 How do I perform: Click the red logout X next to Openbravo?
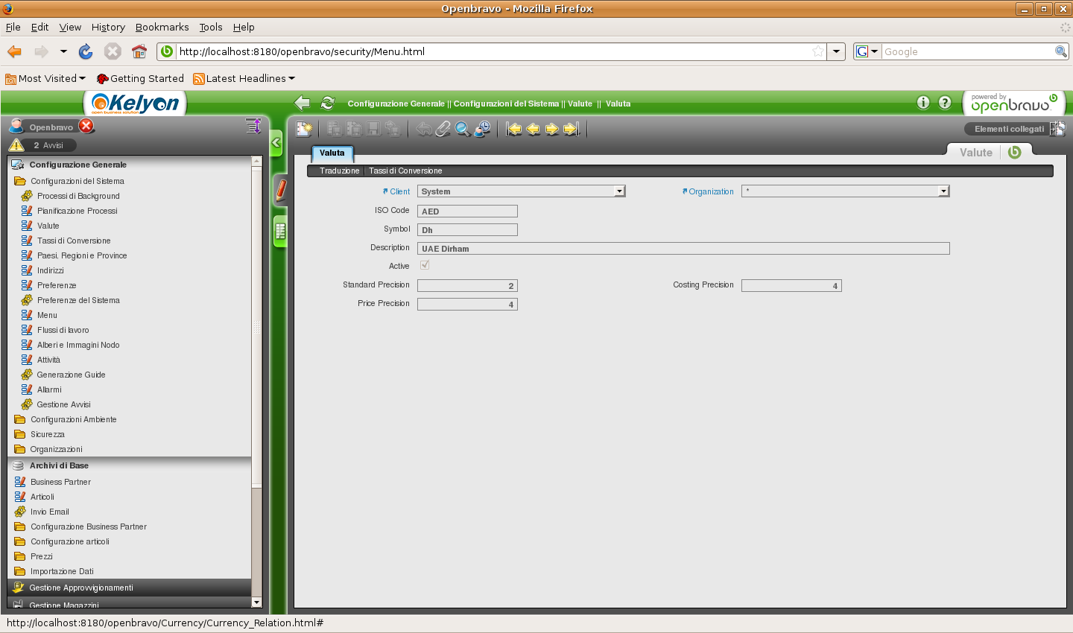coord(86,126)
